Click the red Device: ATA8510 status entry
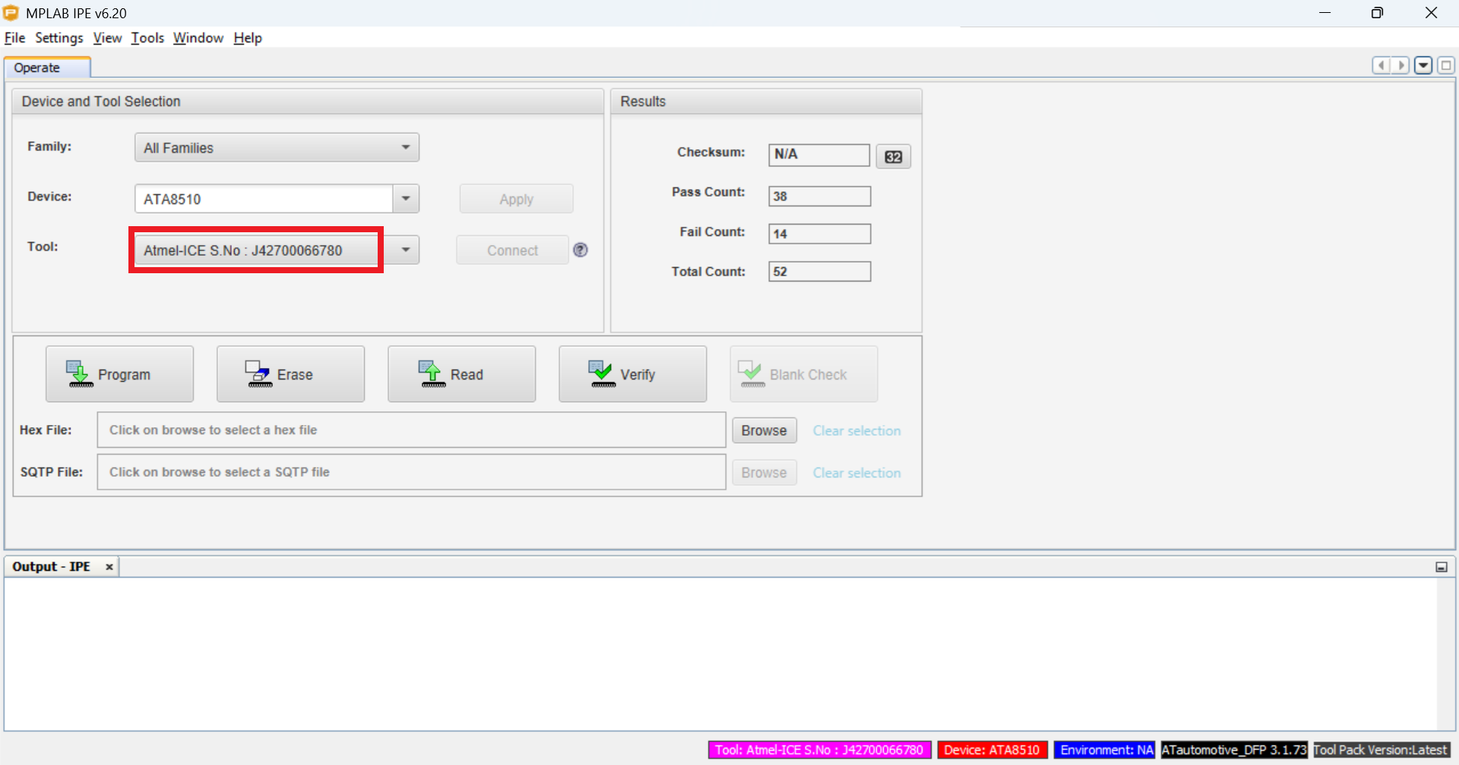This screenshot has height=765, width=1459. click(x=992, y=750)
